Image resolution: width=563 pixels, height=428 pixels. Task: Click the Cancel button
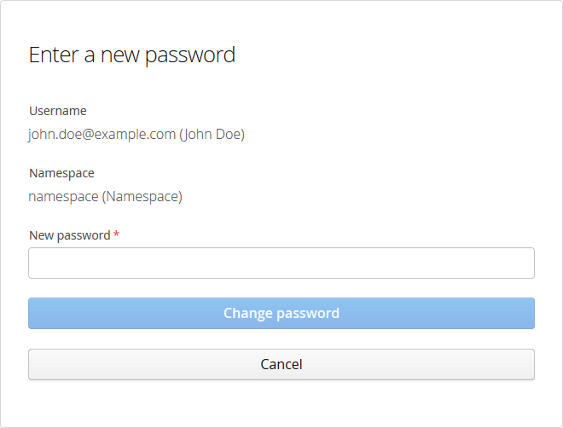click(281, 364)
